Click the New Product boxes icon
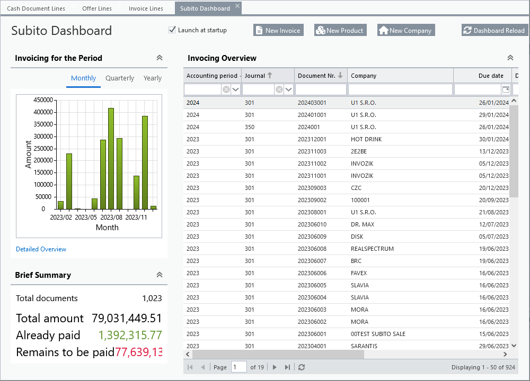The height and width of the screenshot is (381, 530). pos(321,30)
